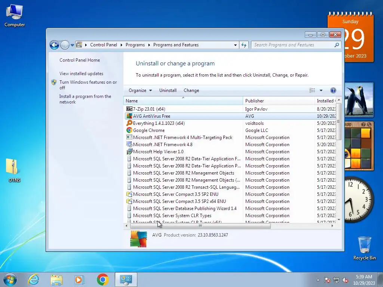Go to the Control Panel breadcrumb

click(104, 45)
